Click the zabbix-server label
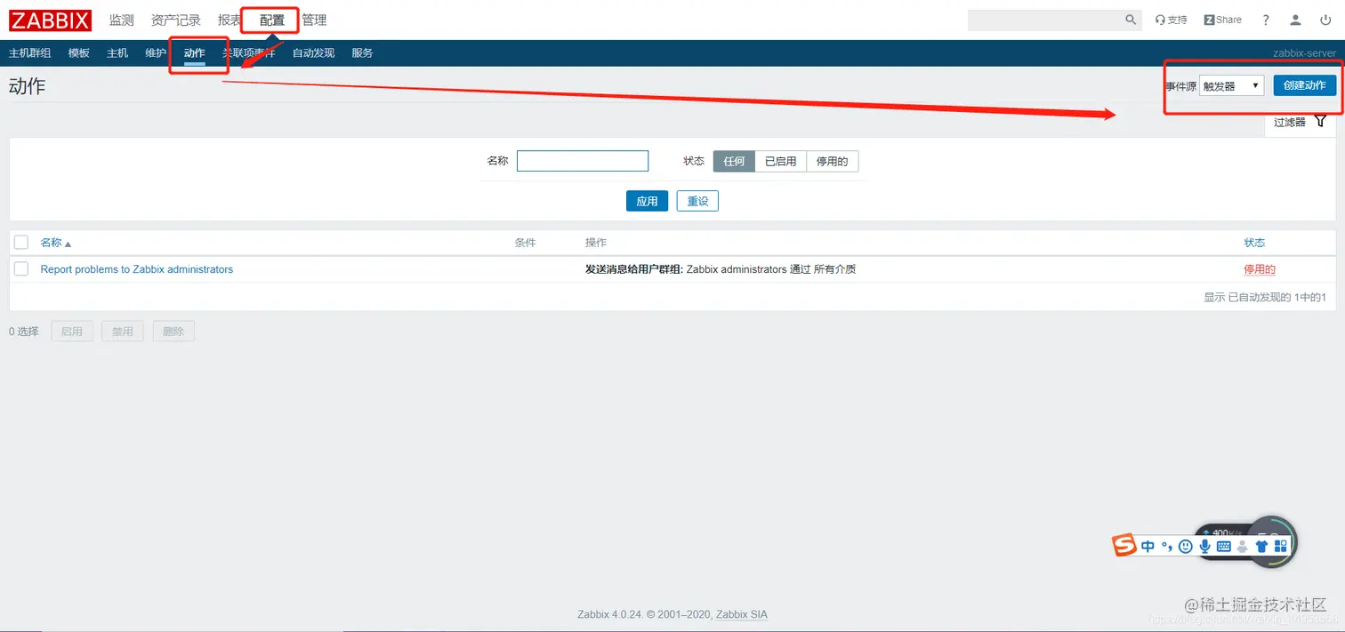 pos(1304,53)
